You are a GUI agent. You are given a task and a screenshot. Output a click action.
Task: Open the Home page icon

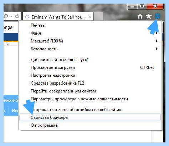pyautogui.click(x=140, y=16)
